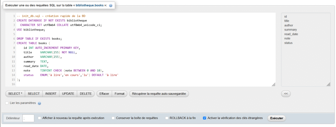Click the note TINYINT CHECK line
This screenshot has width=336, height=127.
[x=64, y=71]
